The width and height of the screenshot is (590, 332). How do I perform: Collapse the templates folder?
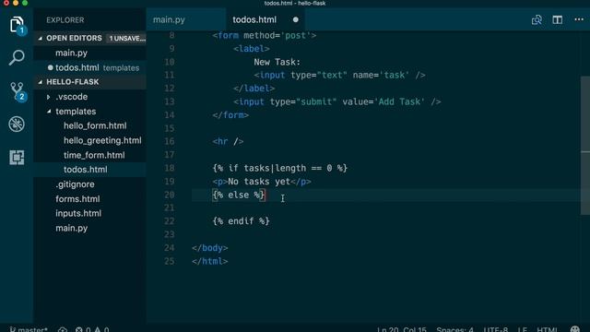click(x=76, y=112)
